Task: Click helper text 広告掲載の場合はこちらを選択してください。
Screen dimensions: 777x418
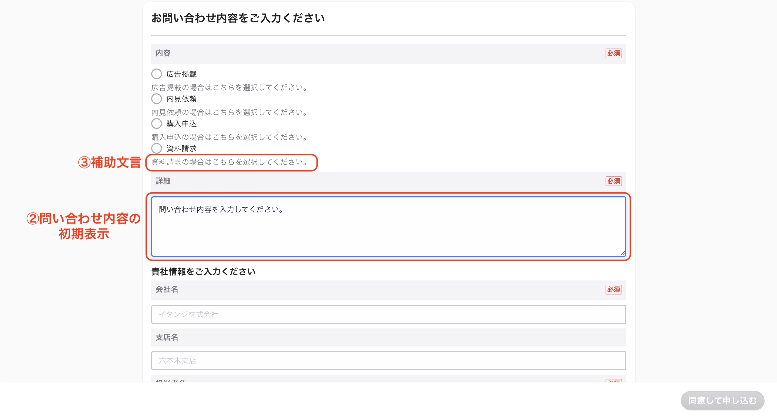Action: tap(229, 87)
